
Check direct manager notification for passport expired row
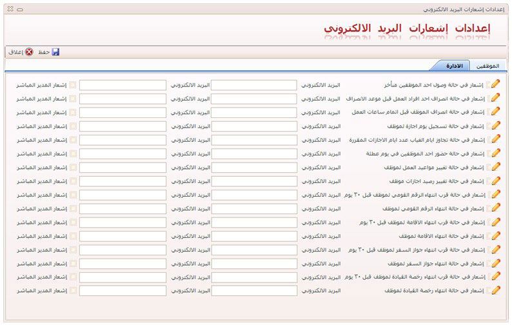pos(73,263)
